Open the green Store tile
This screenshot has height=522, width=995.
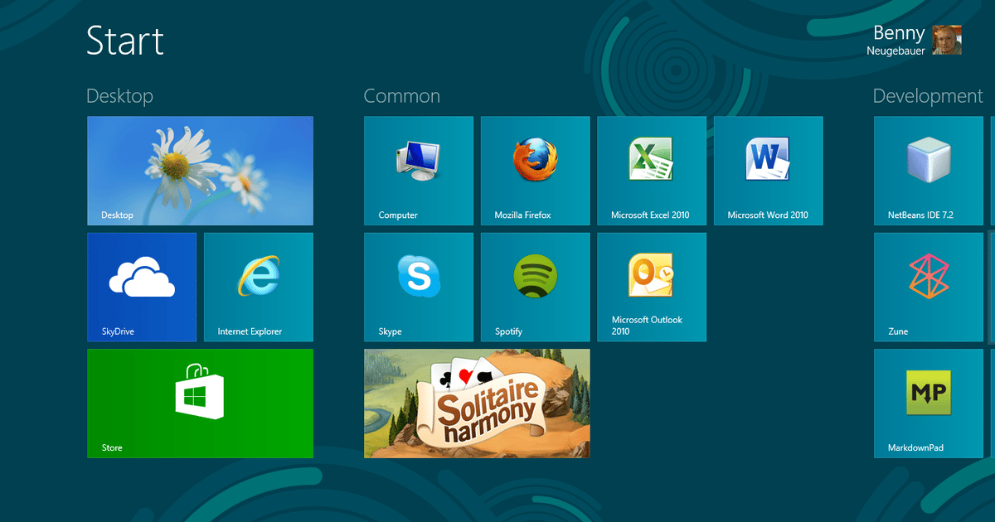(200, 404)
